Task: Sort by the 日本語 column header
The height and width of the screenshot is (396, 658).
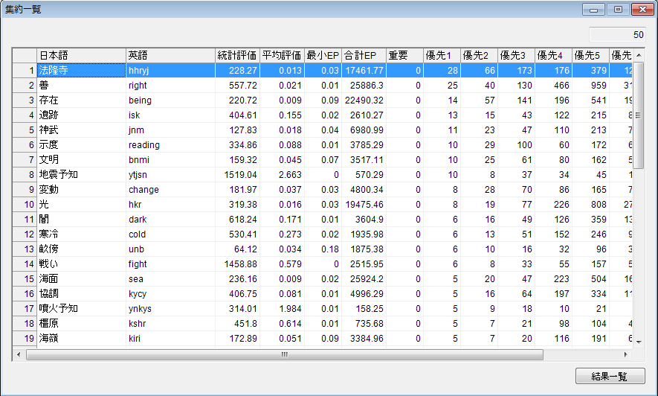Action: (81, 55)
